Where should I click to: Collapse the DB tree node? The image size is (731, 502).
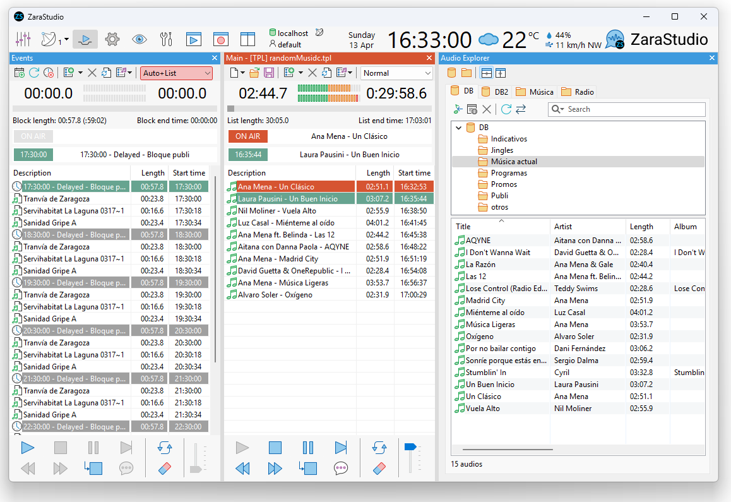[x=458, y=128]
